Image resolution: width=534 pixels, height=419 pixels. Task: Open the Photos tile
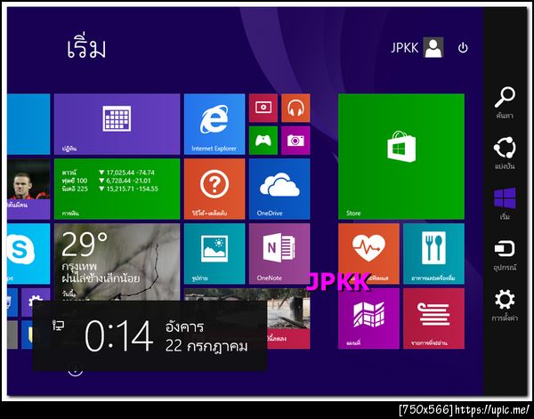pyautogui.click(x=214, y=254)
